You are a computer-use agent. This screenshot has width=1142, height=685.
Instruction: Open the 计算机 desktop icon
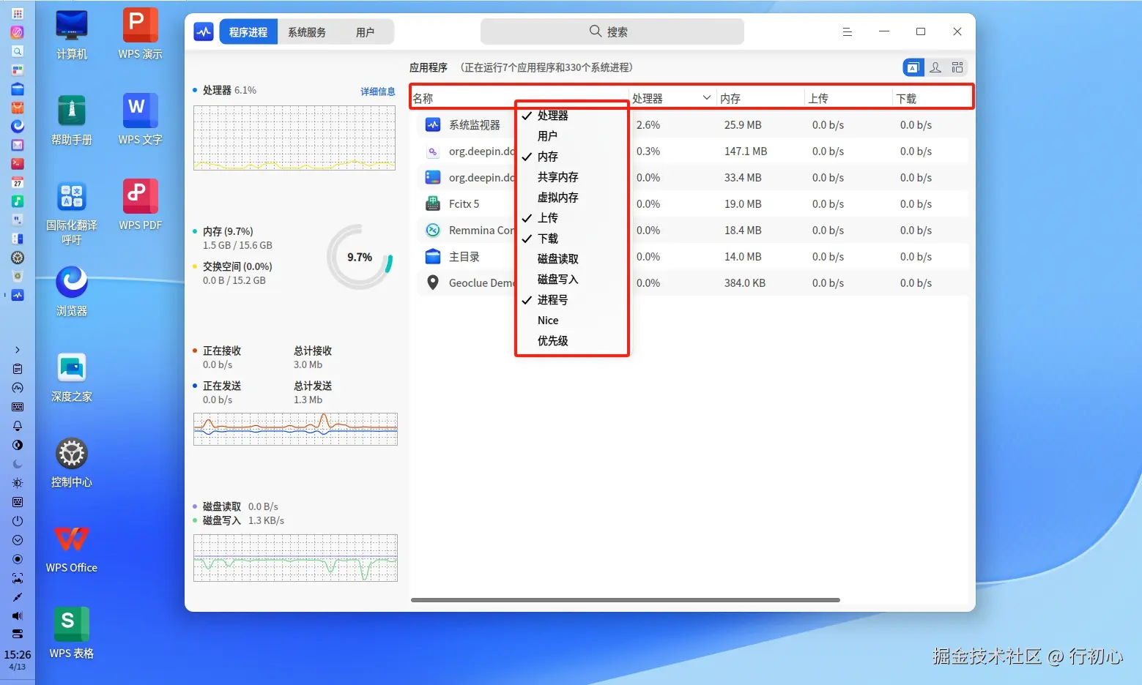coord(72,35)
